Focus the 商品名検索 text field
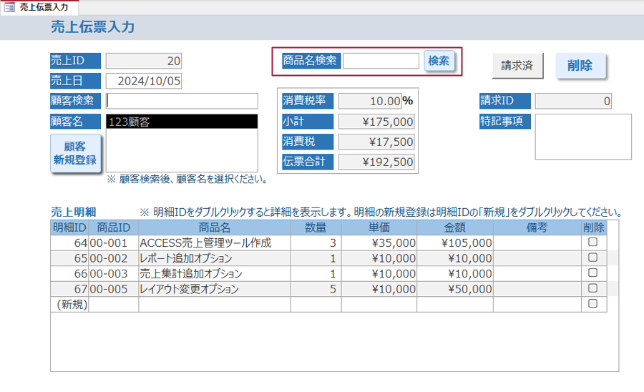This screenshot has height=392, width=644. coord(381,61)
